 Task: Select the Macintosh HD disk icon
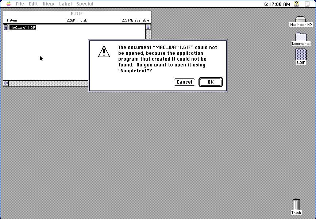300,19
